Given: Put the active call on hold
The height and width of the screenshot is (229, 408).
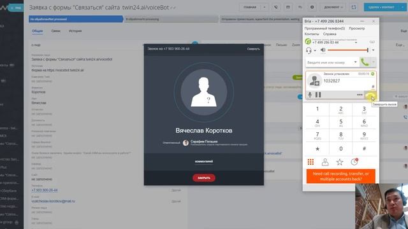Looking at the screenshot, I should click(x=318, y=95).
